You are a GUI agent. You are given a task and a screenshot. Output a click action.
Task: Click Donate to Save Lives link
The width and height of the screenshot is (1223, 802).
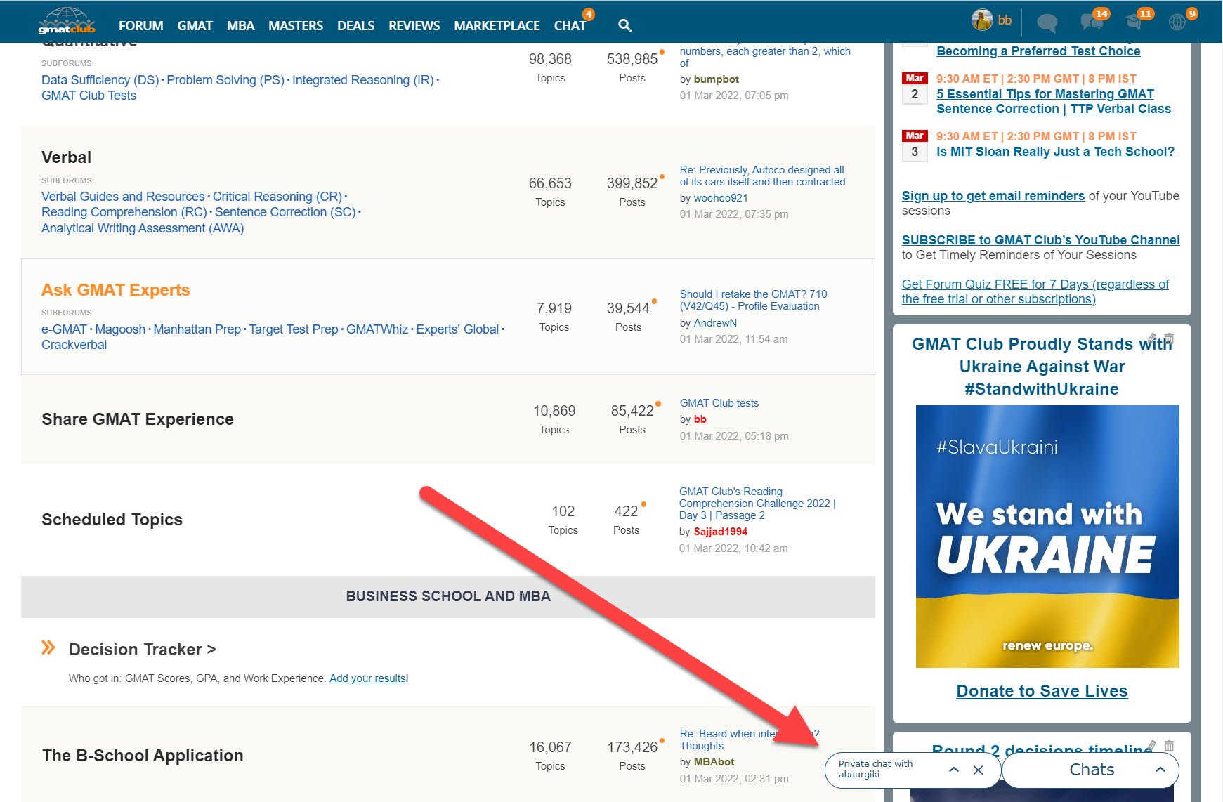[x=1042, y=691]
